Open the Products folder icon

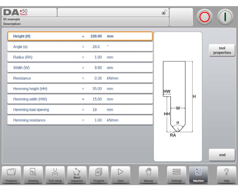[11, 175]
